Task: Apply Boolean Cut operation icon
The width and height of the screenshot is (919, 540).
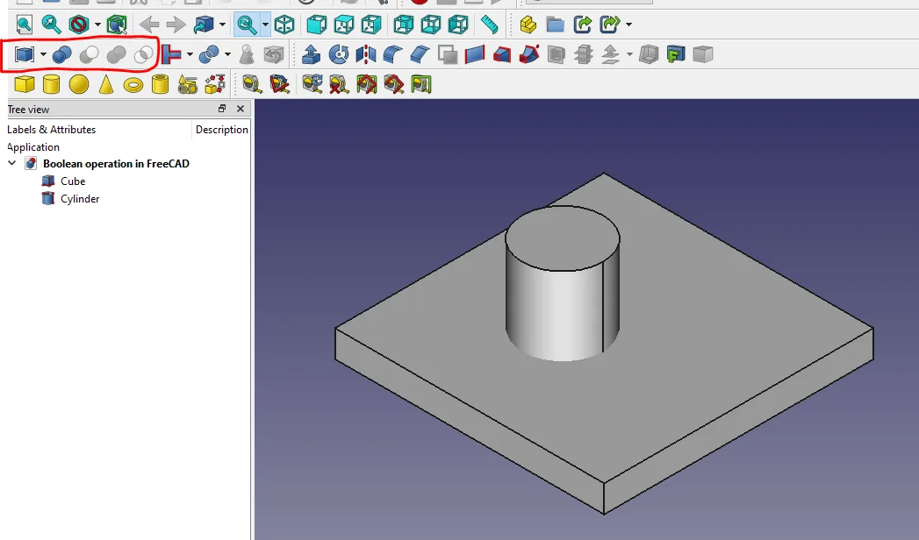Action: [x=89, y=54]
